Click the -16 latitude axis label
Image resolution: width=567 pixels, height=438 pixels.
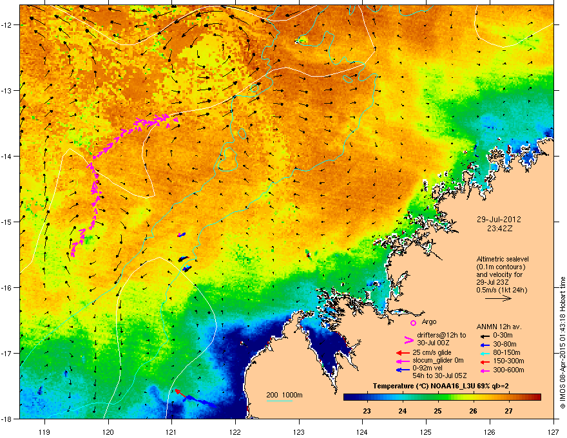pyautogui.click(x=6, y=288)
